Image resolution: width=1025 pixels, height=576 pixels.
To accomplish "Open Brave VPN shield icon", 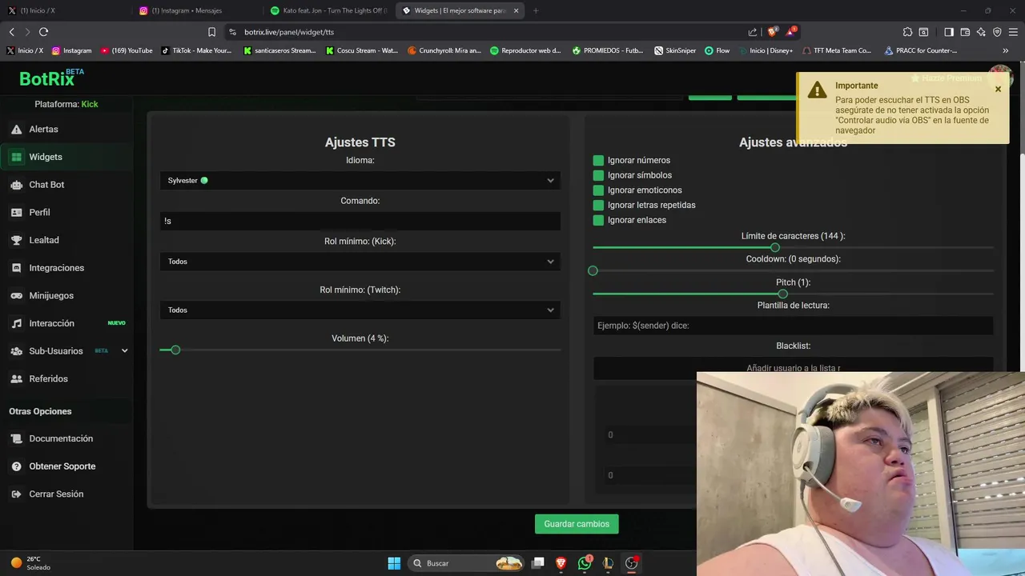I will [x=997, y=32].
